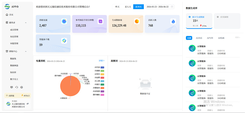Click the 智能体个数 card icon
Viewport: 245px width, 113px height.
[64, 41]
